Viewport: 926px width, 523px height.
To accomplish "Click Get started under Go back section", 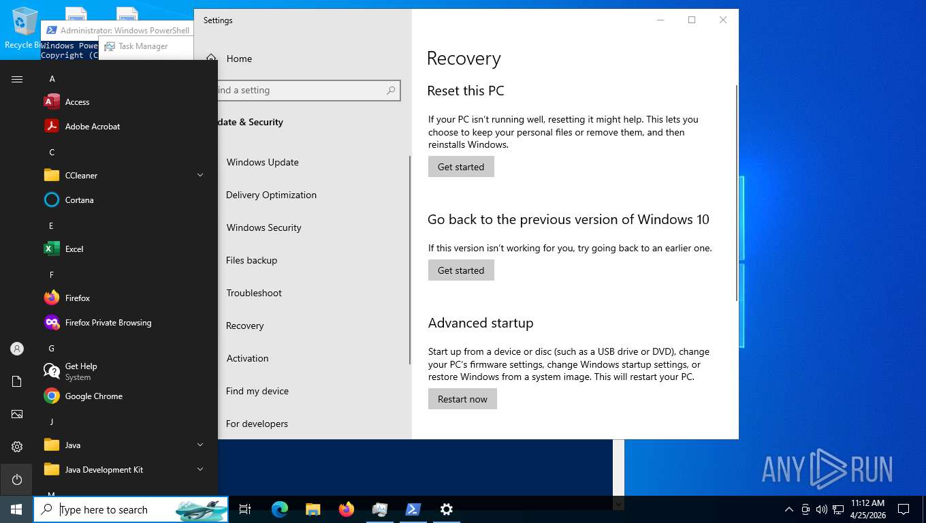I will click(461, 270).
